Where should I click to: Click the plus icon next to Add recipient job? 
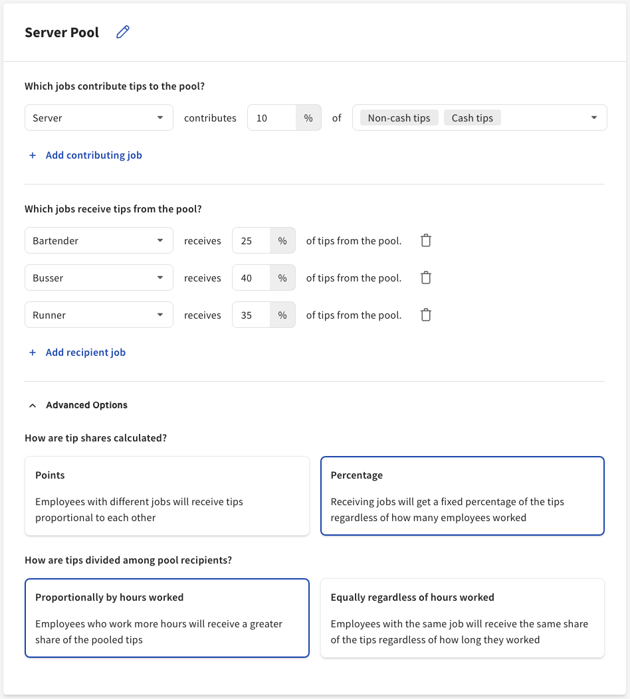(x=33, y=352)
